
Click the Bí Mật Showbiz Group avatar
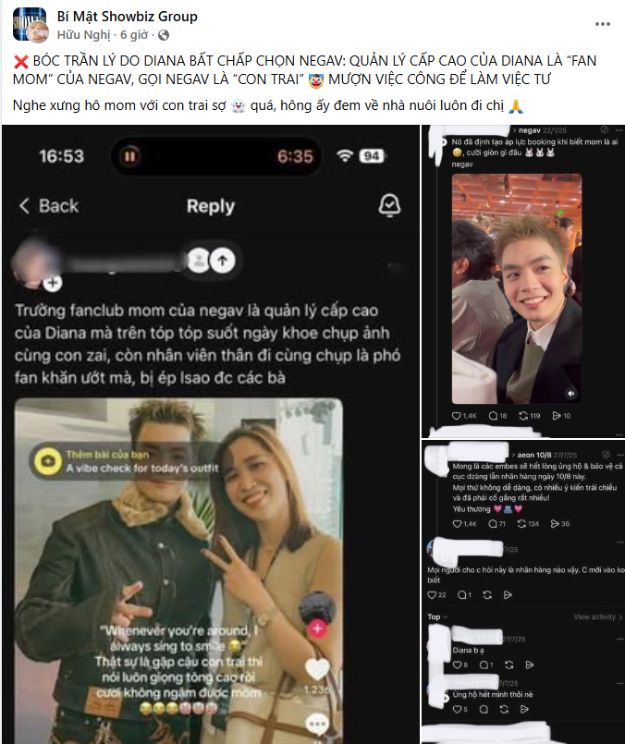pos(30,25)
